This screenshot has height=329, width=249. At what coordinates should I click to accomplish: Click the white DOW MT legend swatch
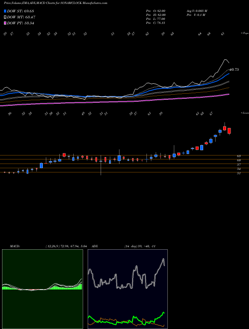coord(5,17)
